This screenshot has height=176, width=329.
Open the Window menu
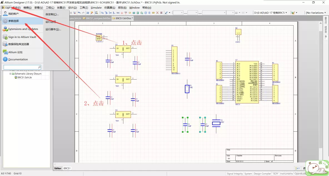pos(134,7)
